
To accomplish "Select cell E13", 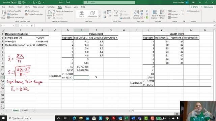I will pyautogui.click(x=81, y=77).
